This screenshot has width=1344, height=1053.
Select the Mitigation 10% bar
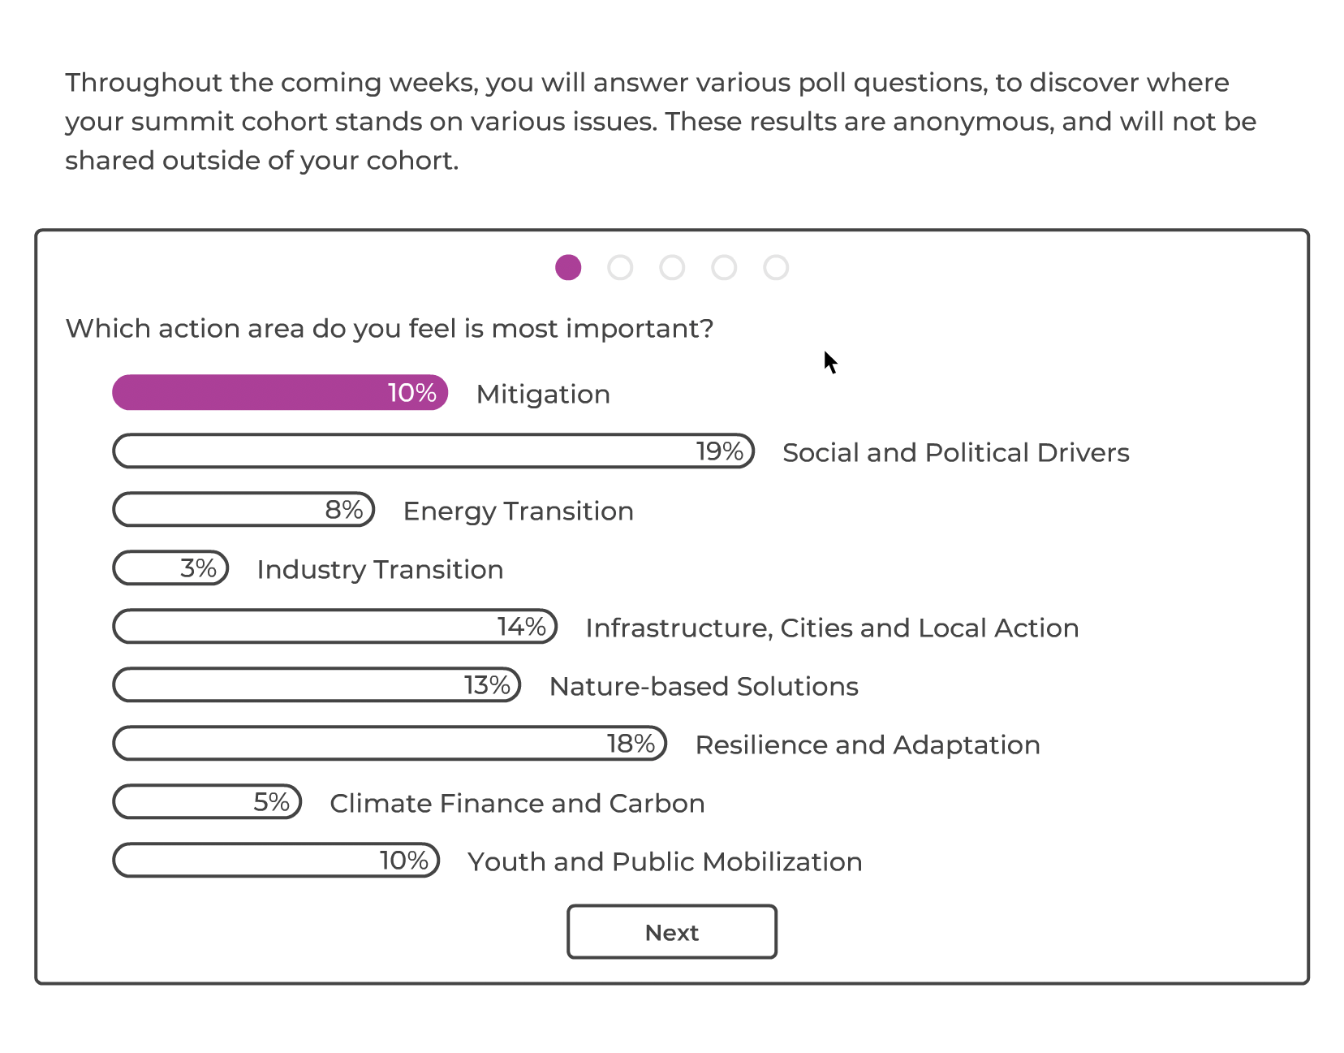280,393
